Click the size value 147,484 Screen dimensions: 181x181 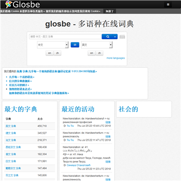(x=42, y=168)
